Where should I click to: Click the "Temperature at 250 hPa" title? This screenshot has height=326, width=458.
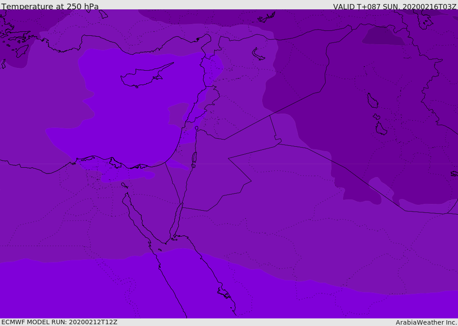pyautogui.click(x=50, y=7)
